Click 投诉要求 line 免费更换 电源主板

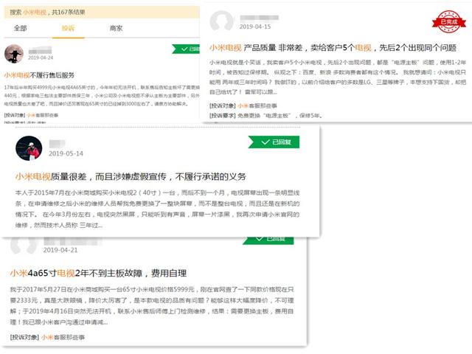pyautogui.click(x=265, y=115)
